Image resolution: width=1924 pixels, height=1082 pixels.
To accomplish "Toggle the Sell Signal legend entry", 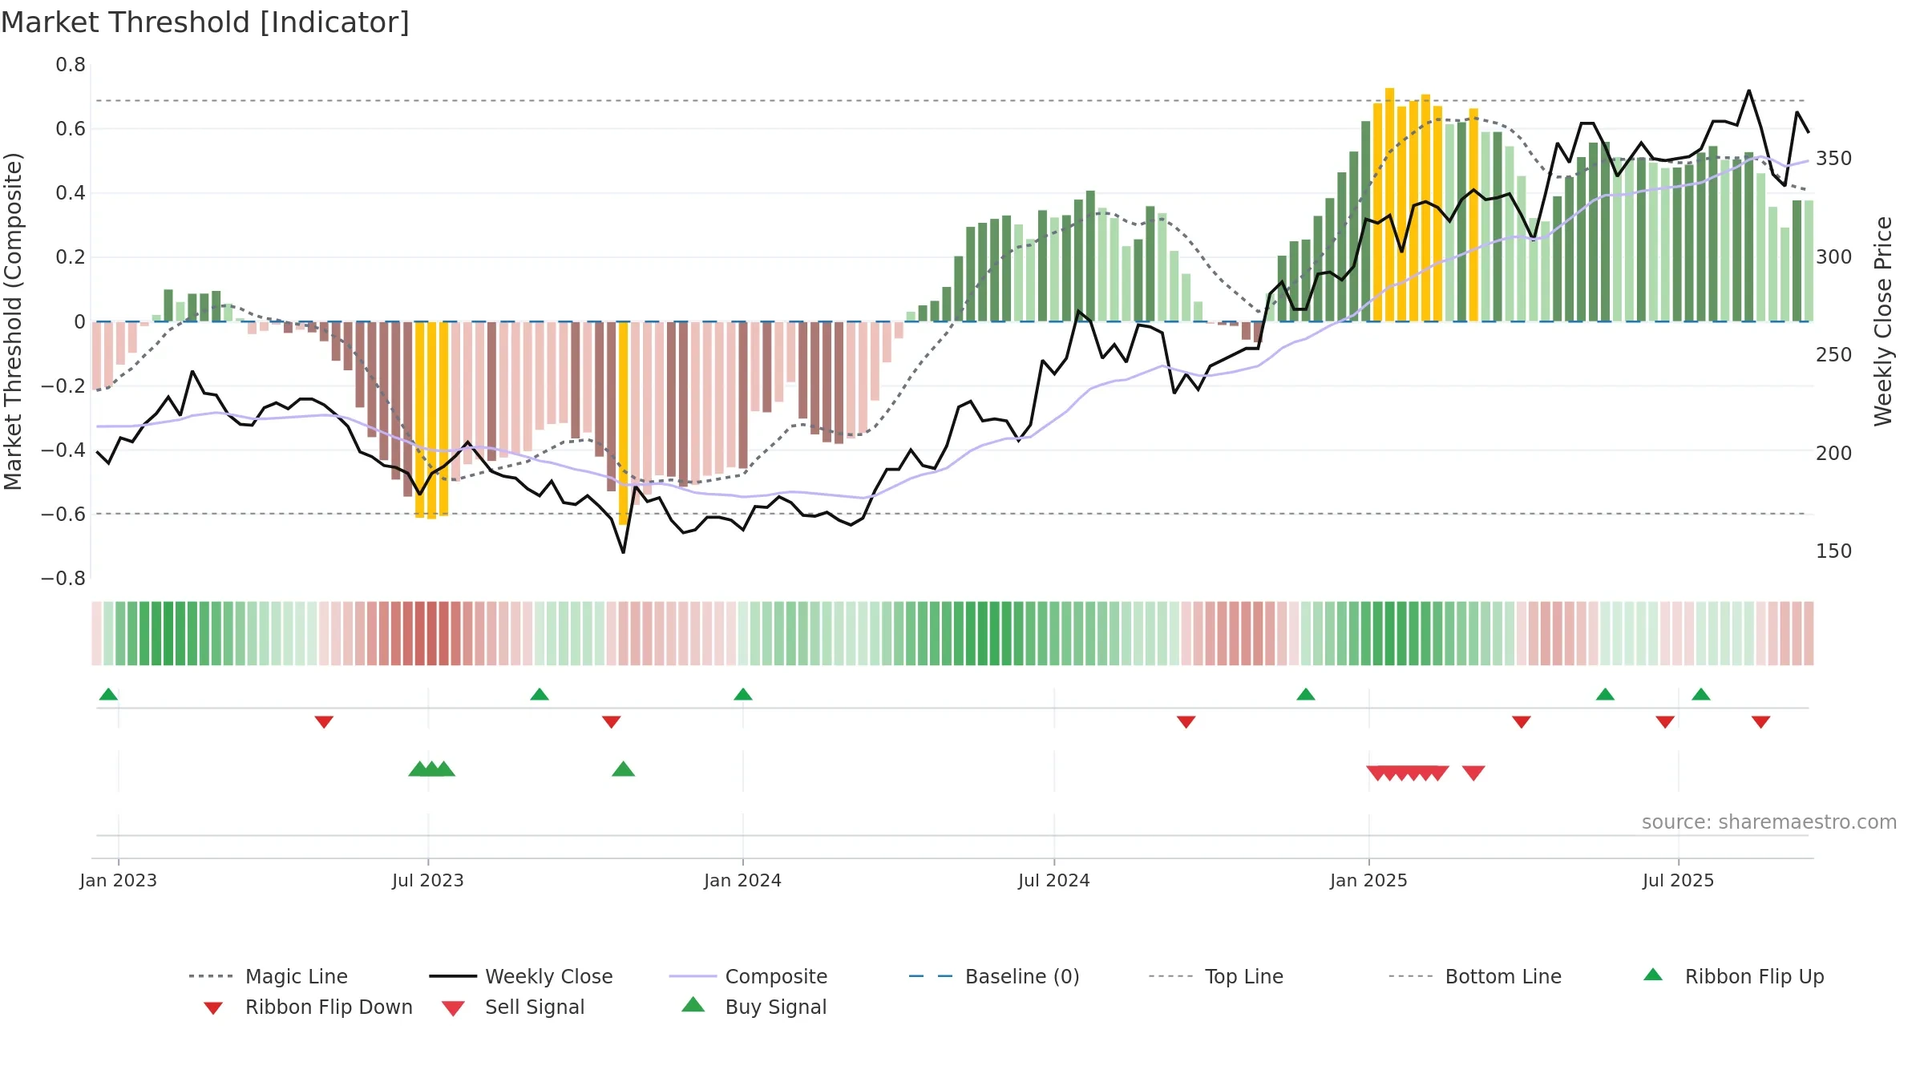I will pyautogui.click(x=513, y=1007).
